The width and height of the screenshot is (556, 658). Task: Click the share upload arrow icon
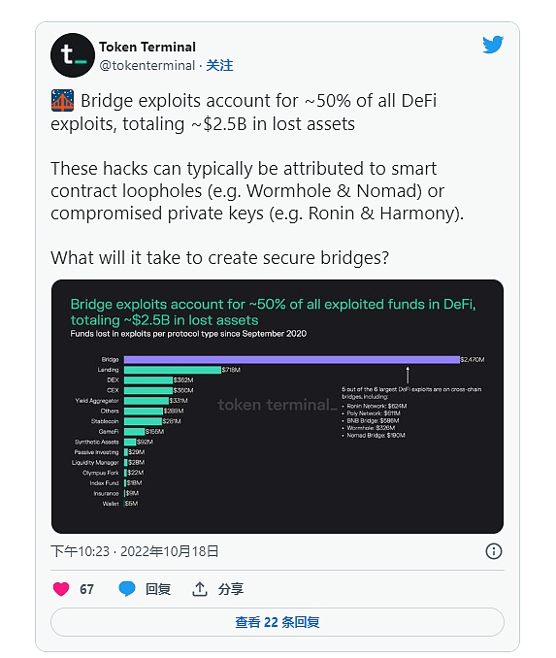200,589
